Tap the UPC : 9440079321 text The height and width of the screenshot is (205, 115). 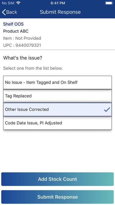click(x=22, y=45)
